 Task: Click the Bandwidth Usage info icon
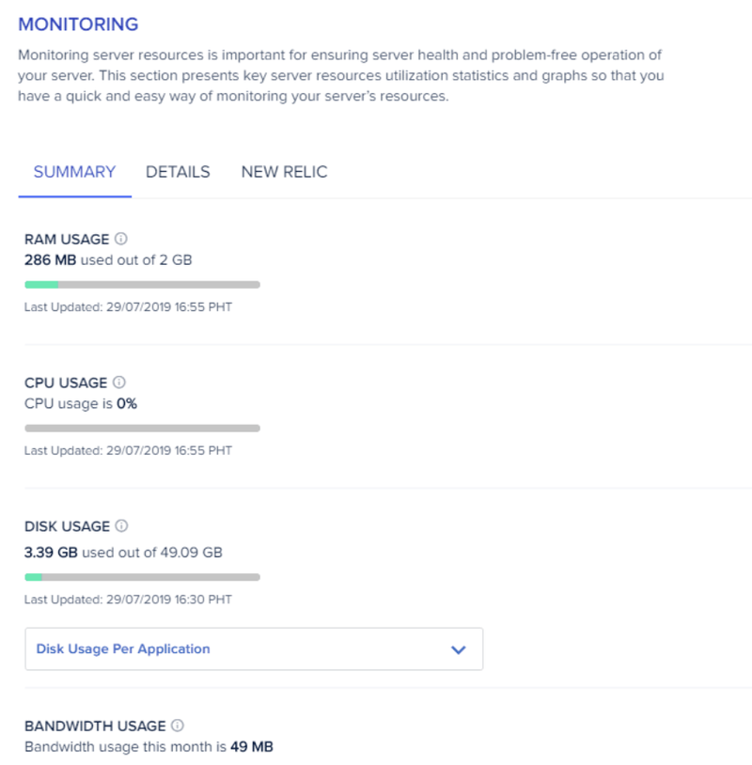click(178, 725)
